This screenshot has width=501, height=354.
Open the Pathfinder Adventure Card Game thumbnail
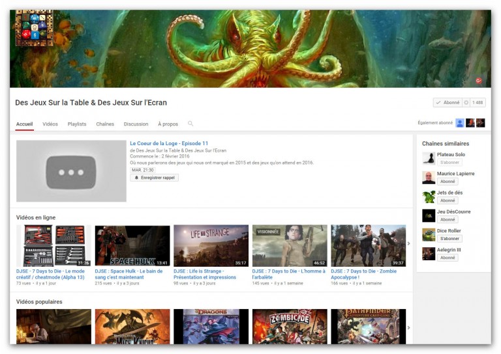click(369, 327)
